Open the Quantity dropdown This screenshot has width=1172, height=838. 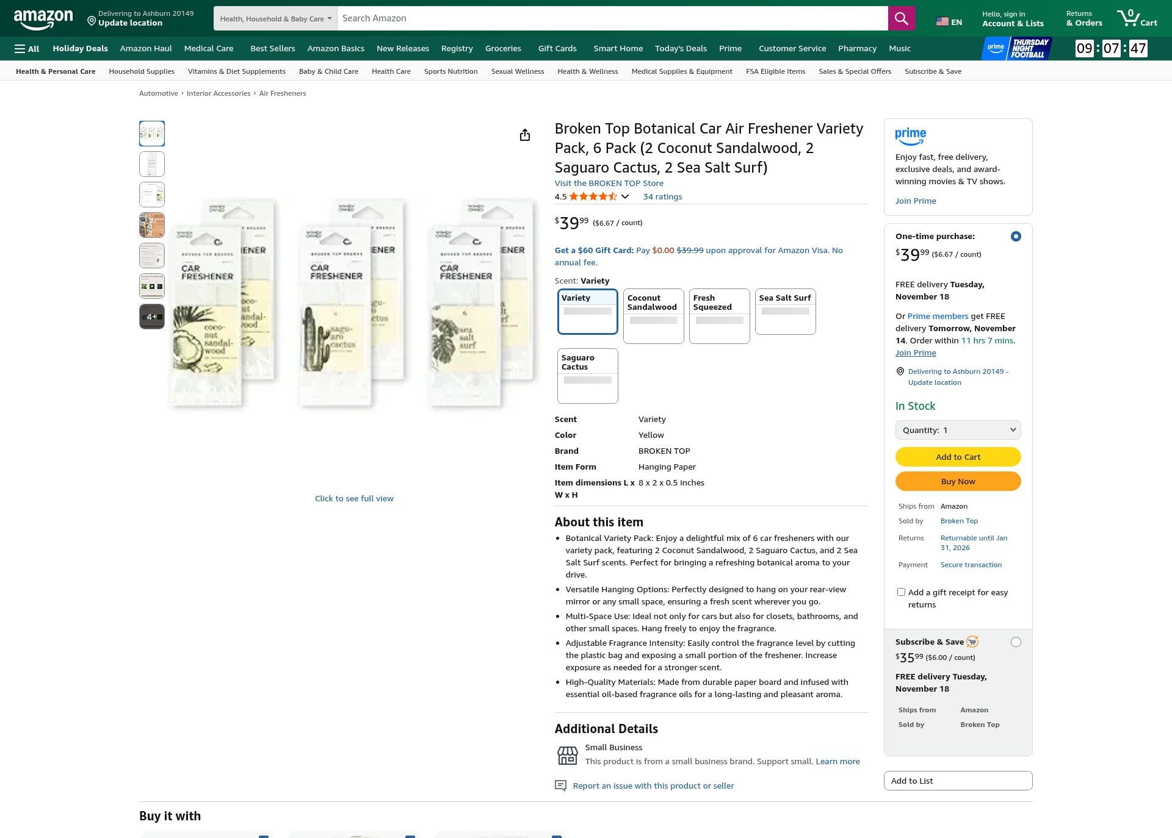pyautogui.click(x=958, y=430)
